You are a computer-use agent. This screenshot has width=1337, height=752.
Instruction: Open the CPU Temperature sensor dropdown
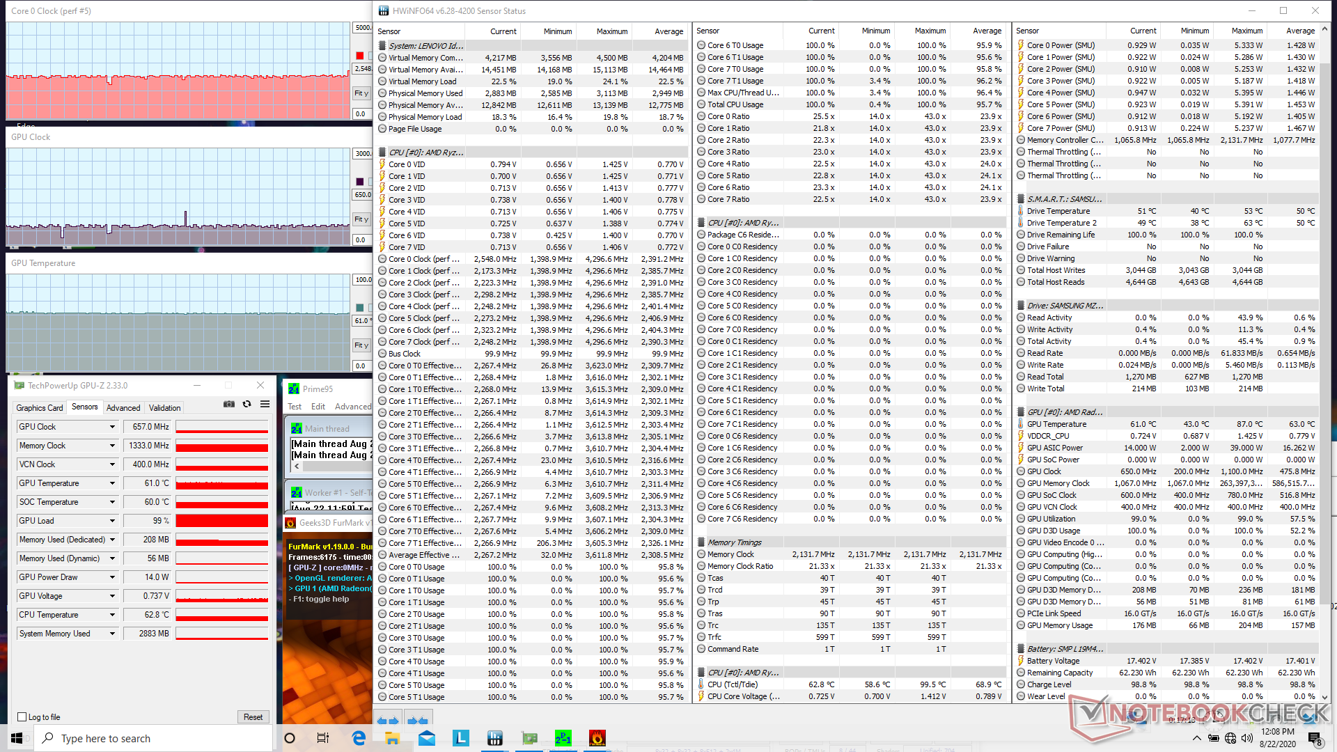(111, 615)
